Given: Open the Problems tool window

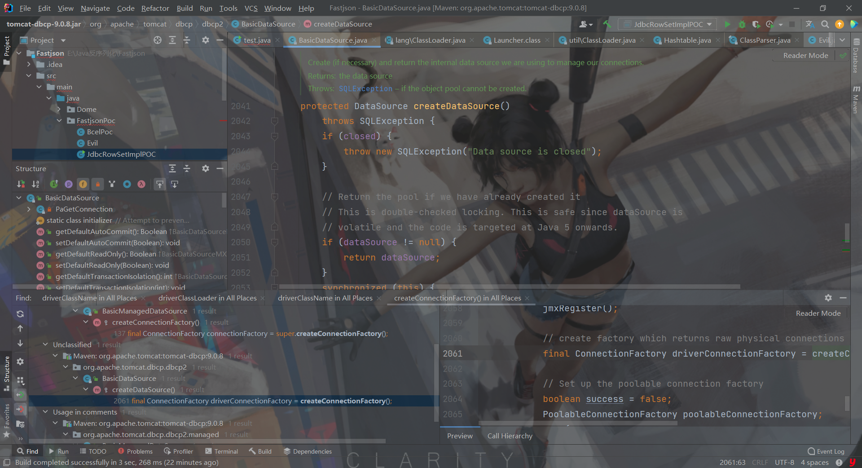Looking at the screenshot, I should click(x=135, y=451).
